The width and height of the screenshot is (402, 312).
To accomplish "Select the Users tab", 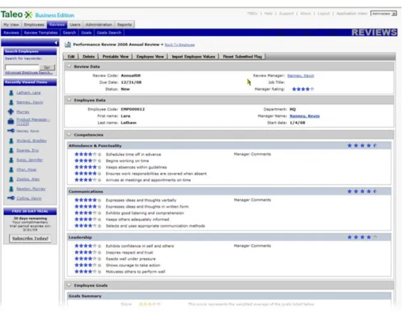I will click(75, 25).
